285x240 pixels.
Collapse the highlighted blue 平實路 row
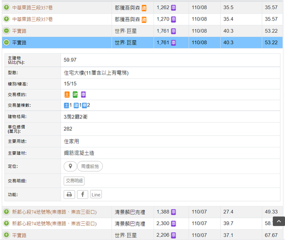(6, 42)
